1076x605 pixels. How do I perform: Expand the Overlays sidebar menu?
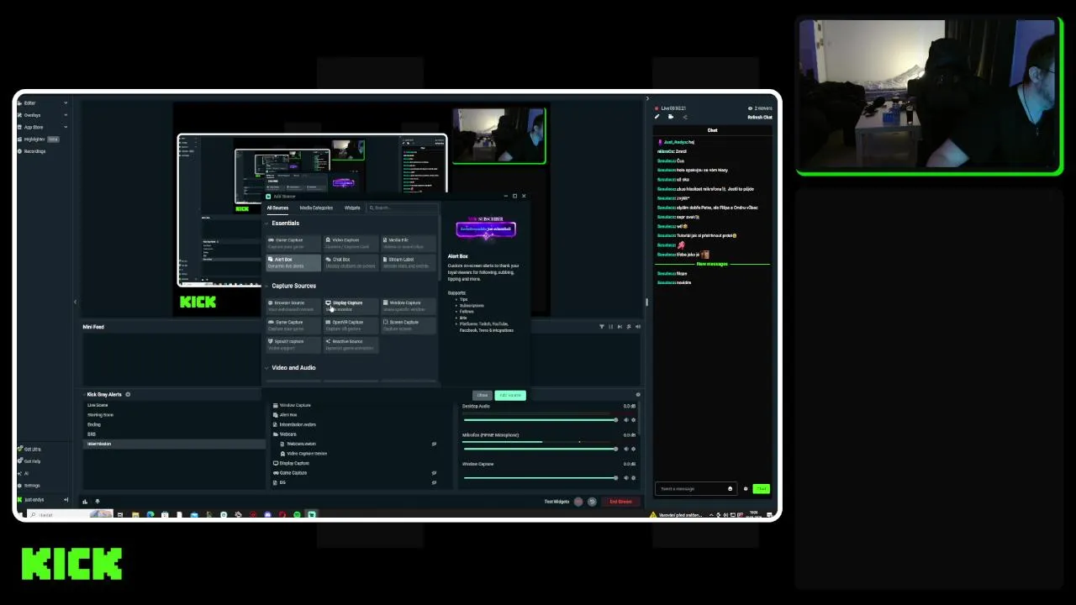(66, 115)
